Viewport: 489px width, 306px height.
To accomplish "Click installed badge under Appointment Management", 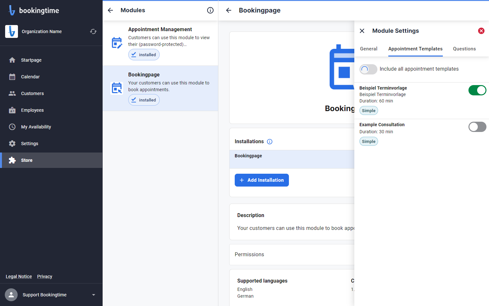I will 144,55.
